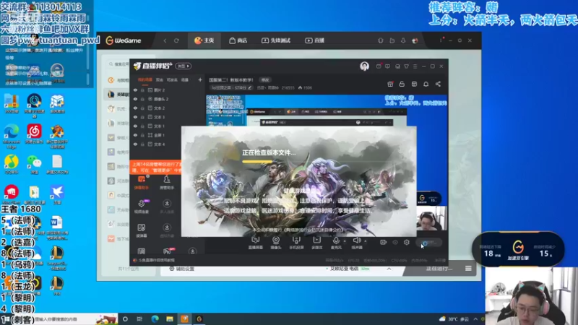Open Microsoft Edge from the taskbar
The height and width of the screenshot is (325, 578).
pos(155,318)
